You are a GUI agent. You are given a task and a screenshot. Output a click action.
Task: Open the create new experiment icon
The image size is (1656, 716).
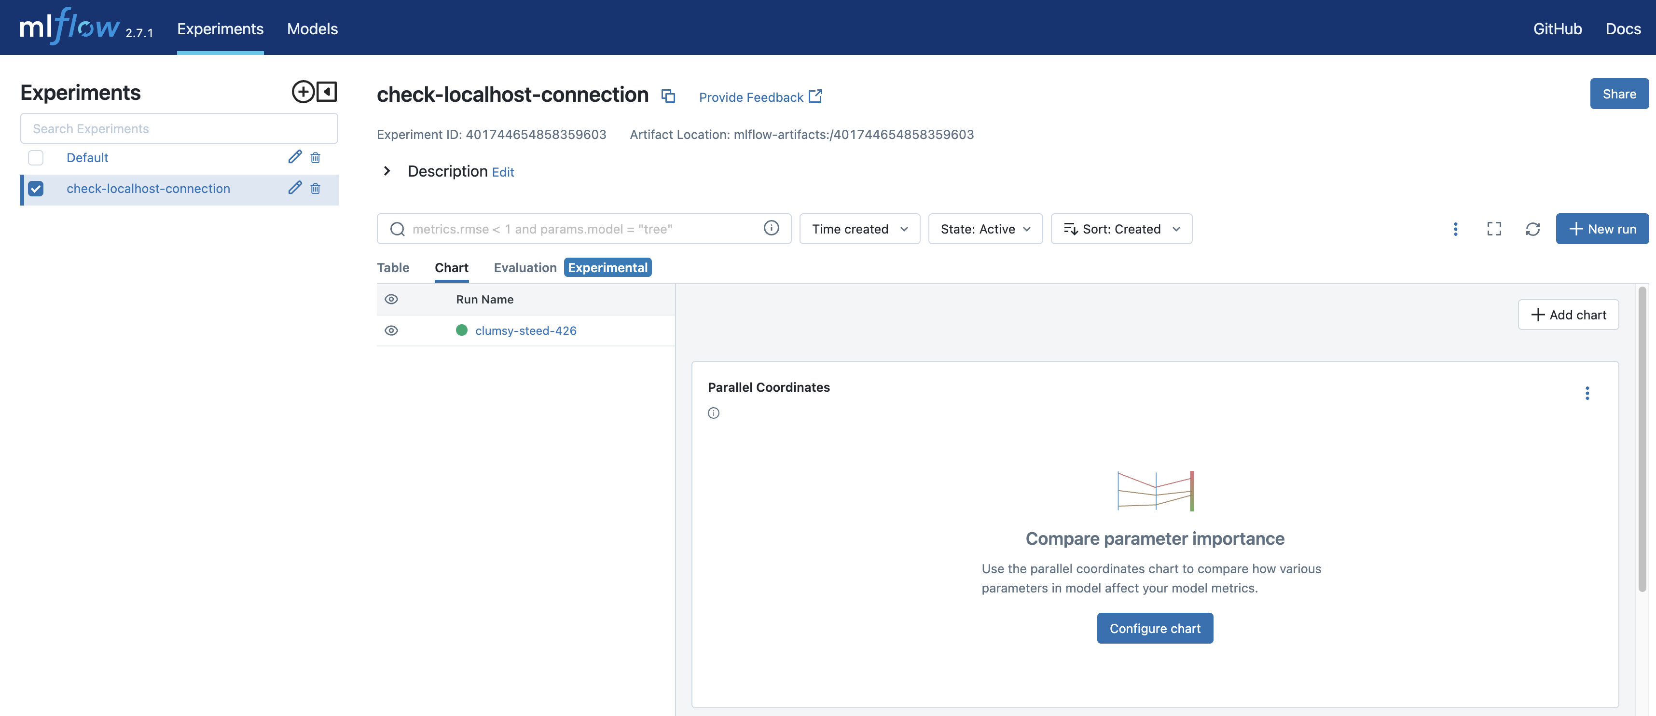tap(303, 91)
